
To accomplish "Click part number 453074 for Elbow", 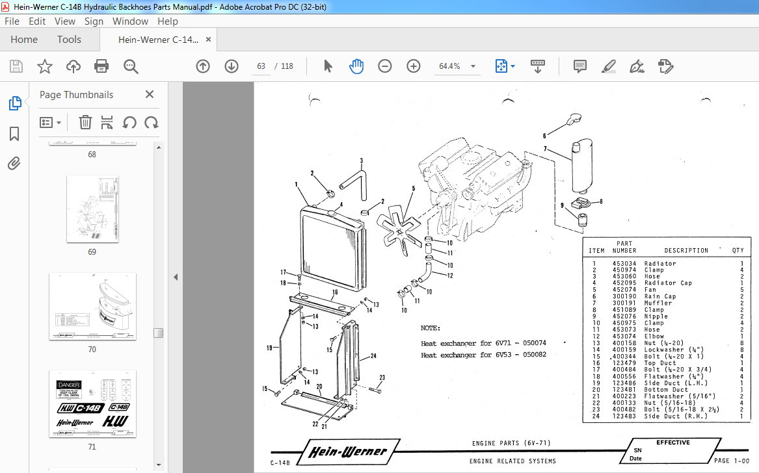I will tap(624, 336).
